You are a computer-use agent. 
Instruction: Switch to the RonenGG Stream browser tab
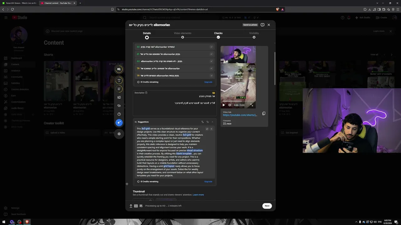tap(19, 3)
